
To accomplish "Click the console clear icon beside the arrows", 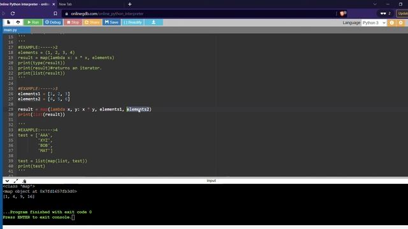I will point(24,181).
